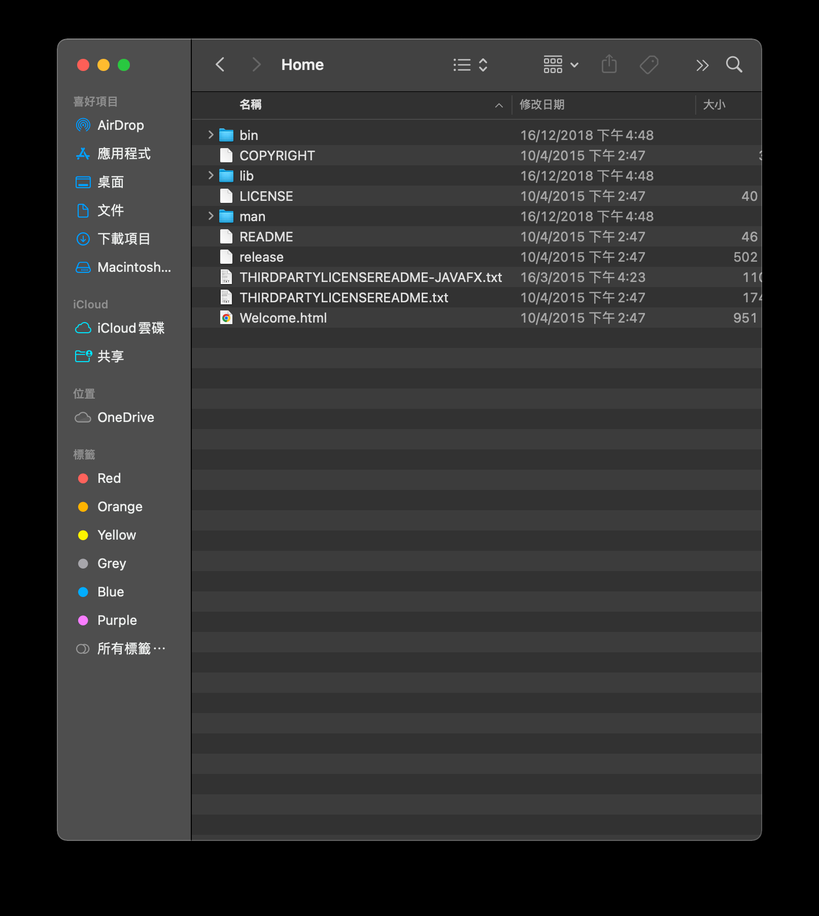Open 下載項目 in the sidebar
This screenshot has width=819, height=916.
point(123,239)
